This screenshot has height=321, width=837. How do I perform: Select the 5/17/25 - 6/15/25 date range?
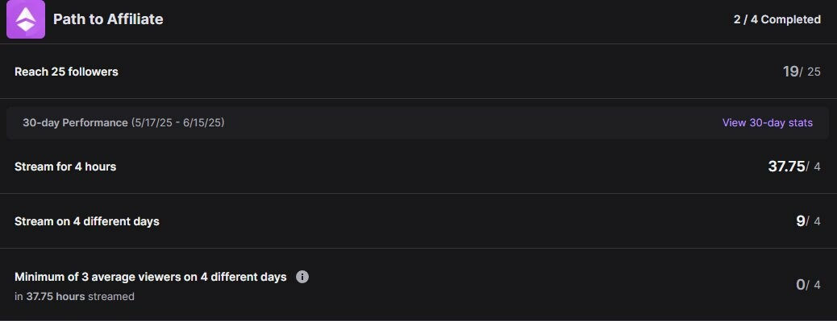pos(177,122)
